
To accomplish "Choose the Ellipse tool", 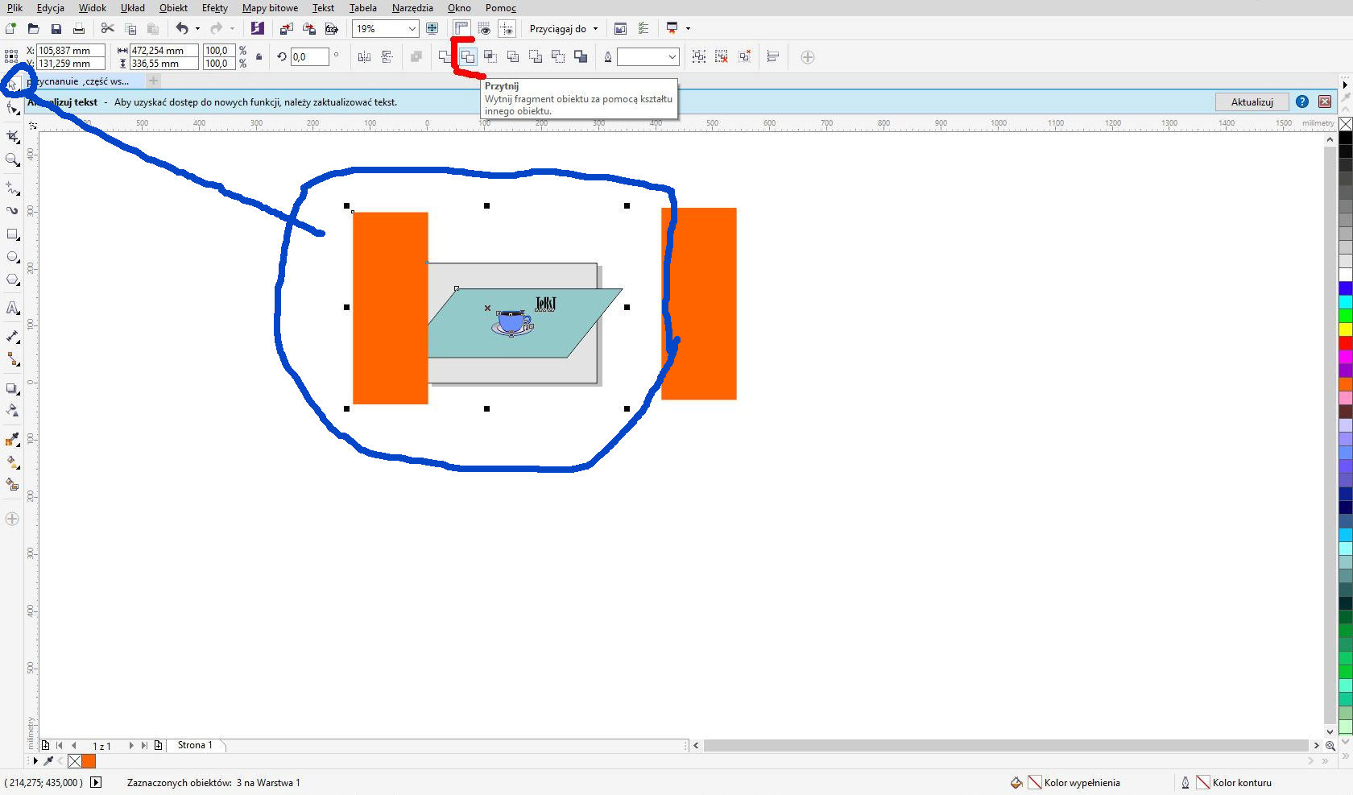I will click(13, 257).
